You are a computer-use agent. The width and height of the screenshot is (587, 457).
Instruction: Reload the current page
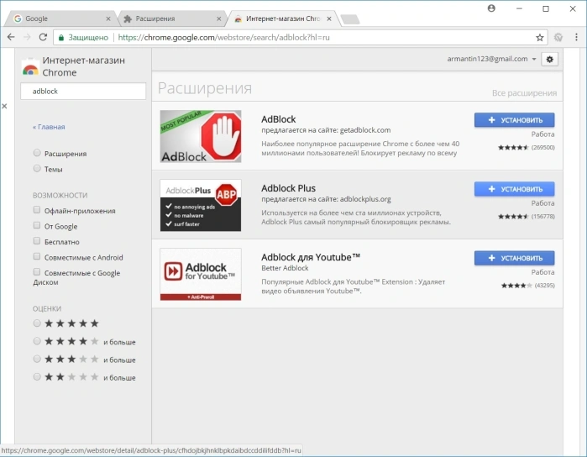coord(43,37)
